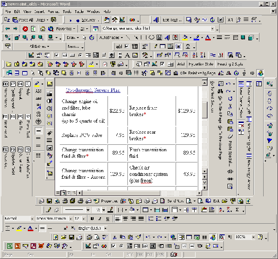
Task: Select the Draw Table pencil in Tables and Borders
Action: click(49, 210)
